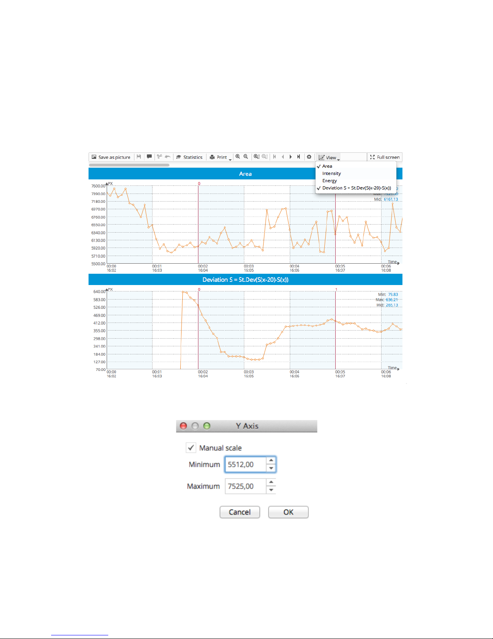Toggle the Manual scale checkbox

(x=191, y=448)
